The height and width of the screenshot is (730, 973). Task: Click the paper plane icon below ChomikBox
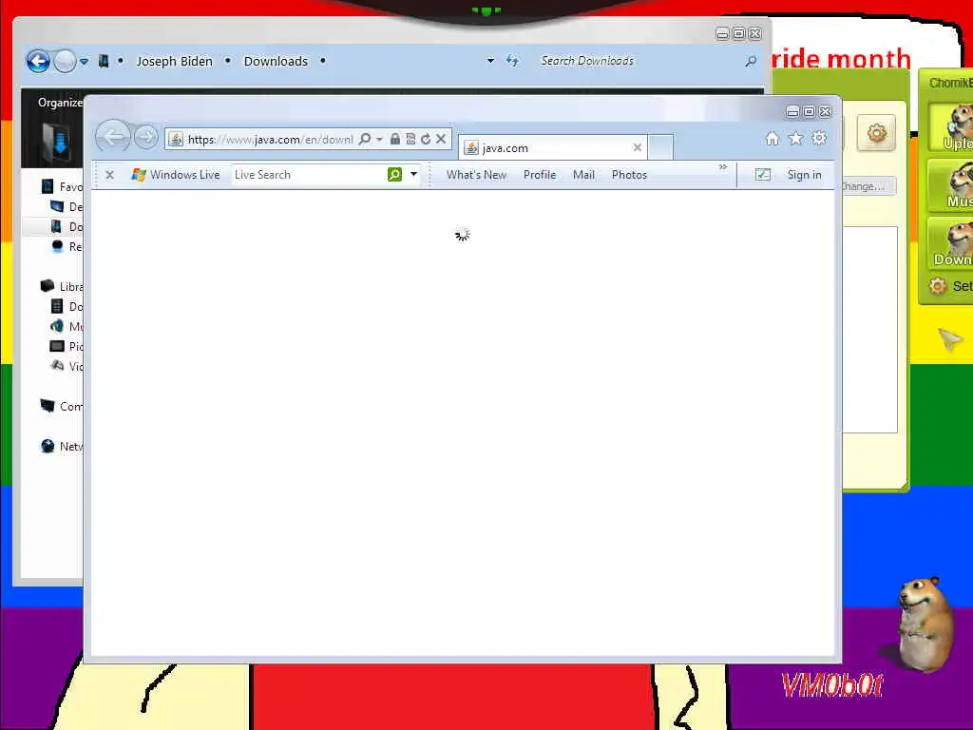pos(949,339)
